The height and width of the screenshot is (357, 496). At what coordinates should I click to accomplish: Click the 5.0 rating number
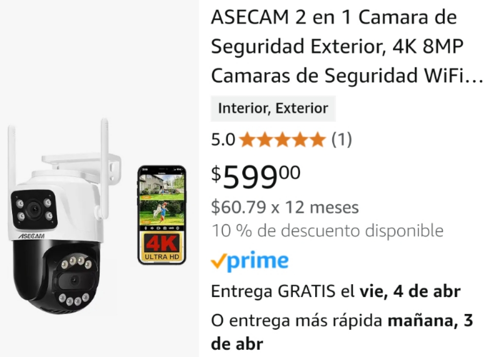(223, 139)
